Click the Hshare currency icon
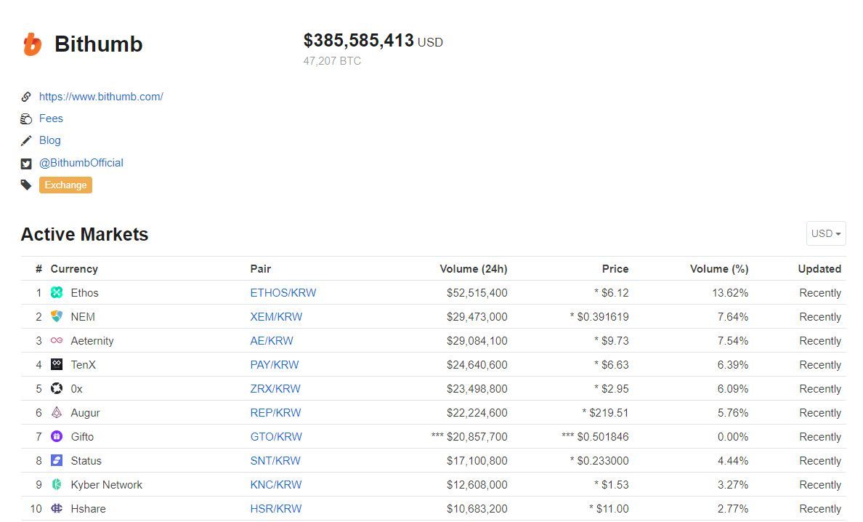 pos(57,508)
